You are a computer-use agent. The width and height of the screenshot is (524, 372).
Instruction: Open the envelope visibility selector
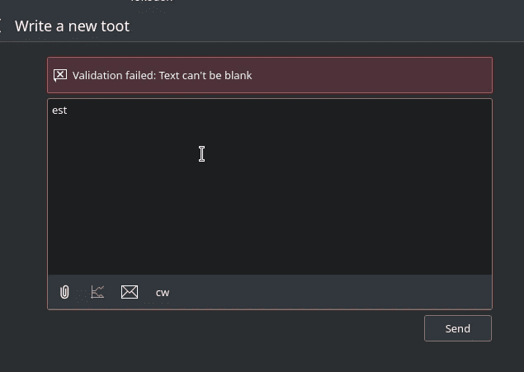tap(130, 292)
